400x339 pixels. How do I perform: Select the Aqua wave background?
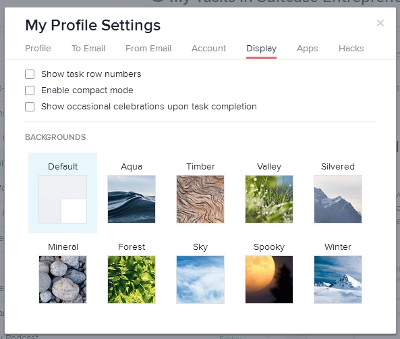click(x=132, y=199)
